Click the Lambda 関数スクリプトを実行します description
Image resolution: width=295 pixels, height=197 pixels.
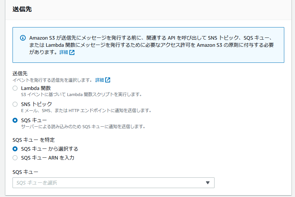[x=82, y=95]
